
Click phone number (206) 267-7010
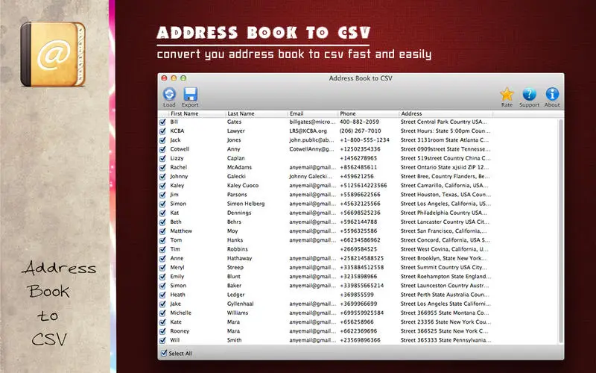(x=361, y=131)
